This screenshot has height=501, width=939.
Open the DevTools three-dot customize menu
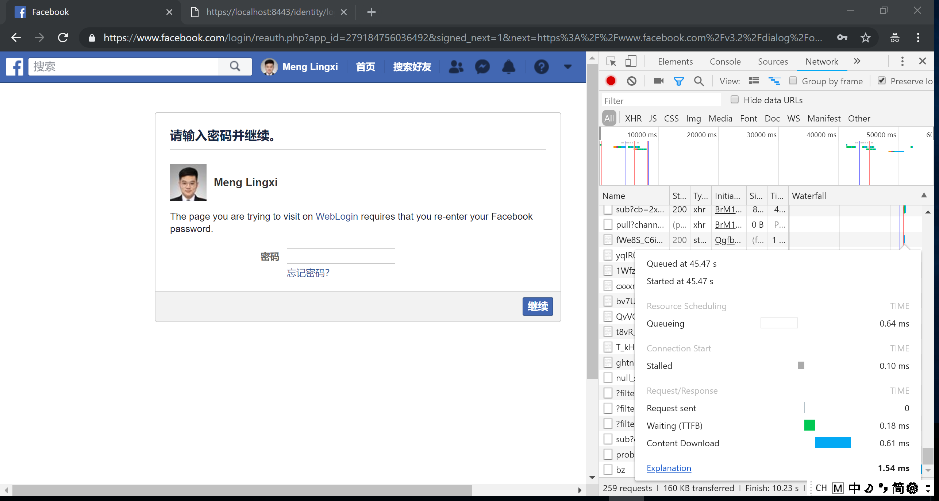click(902, 61)
